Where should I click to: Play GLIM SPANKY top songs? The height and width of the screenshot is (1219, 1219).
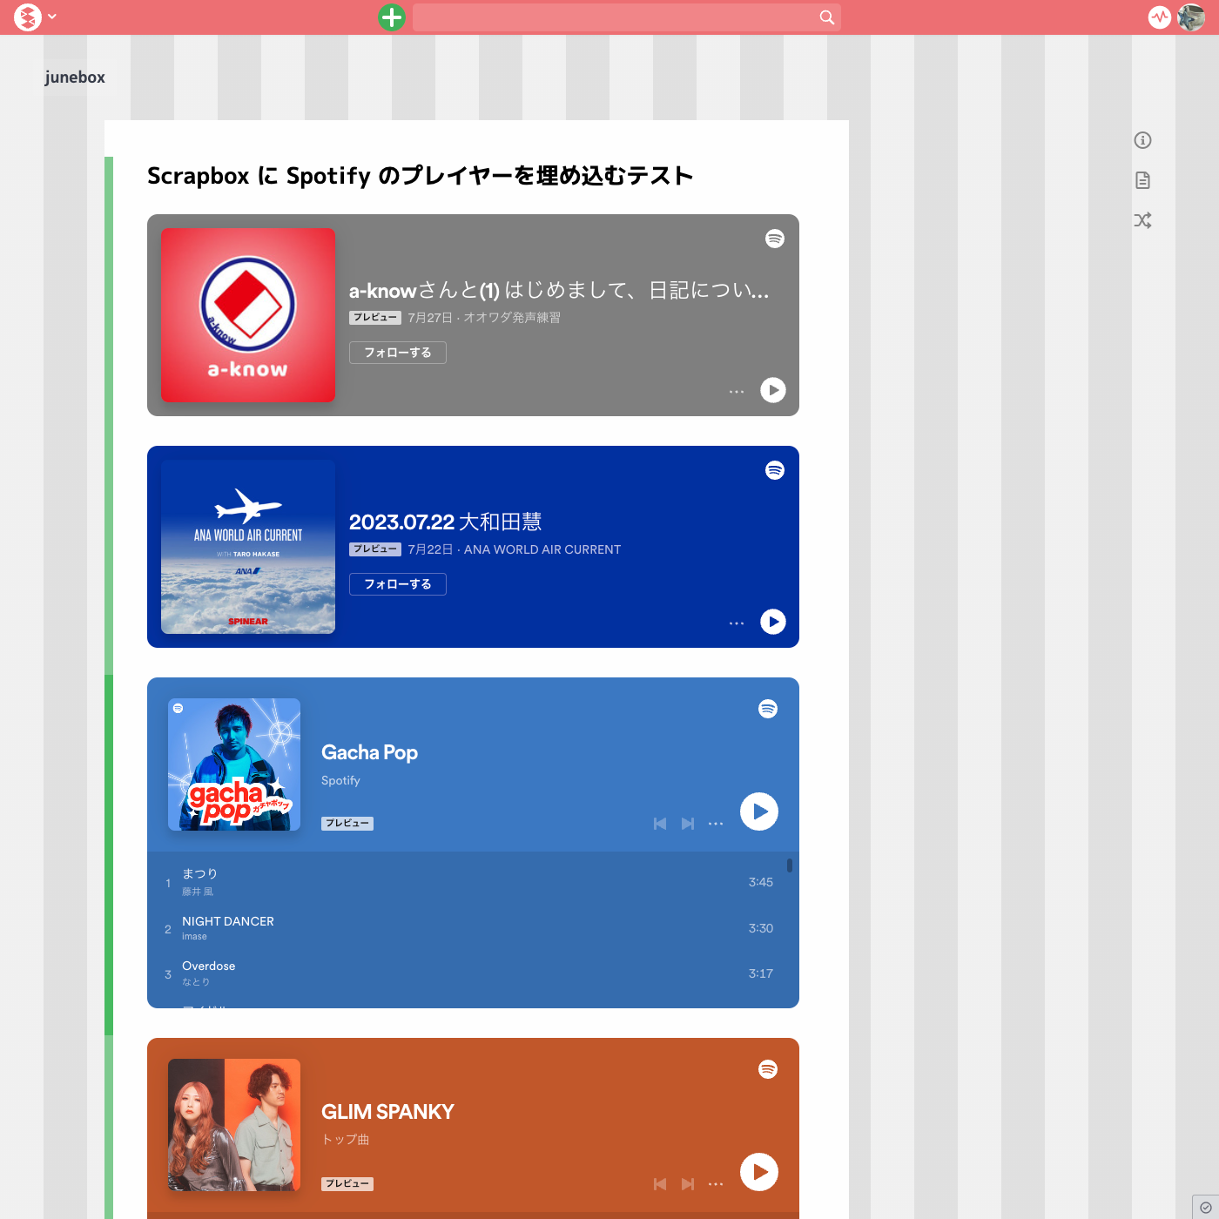[x=759, y=1172]
